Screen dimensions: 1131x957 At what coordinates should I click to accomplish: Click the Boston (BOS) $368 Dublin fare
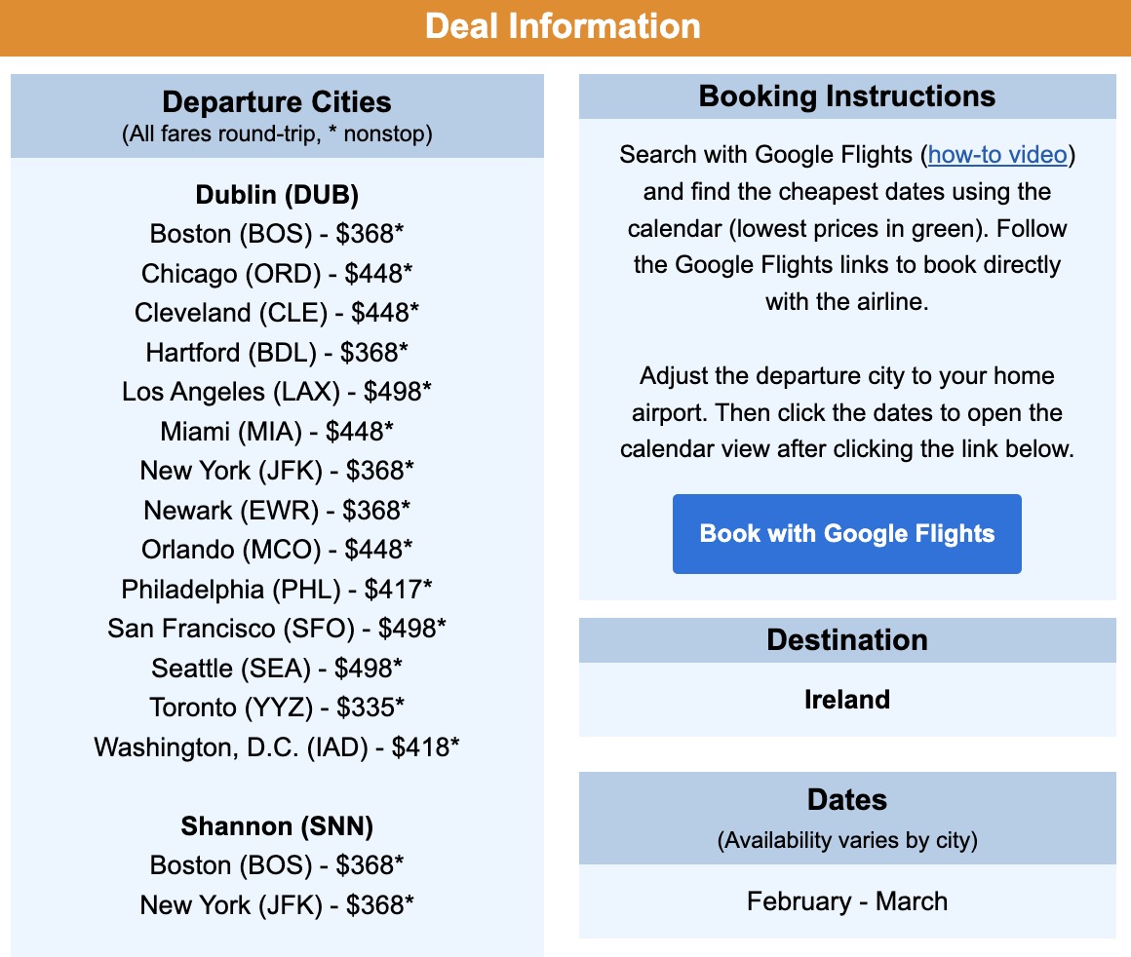[x=276, y=234]
